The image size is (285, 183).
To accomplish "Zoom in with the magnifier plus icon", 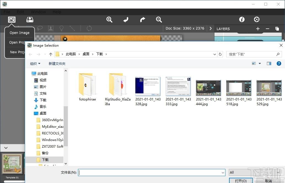I will click(x=109, y=20).
